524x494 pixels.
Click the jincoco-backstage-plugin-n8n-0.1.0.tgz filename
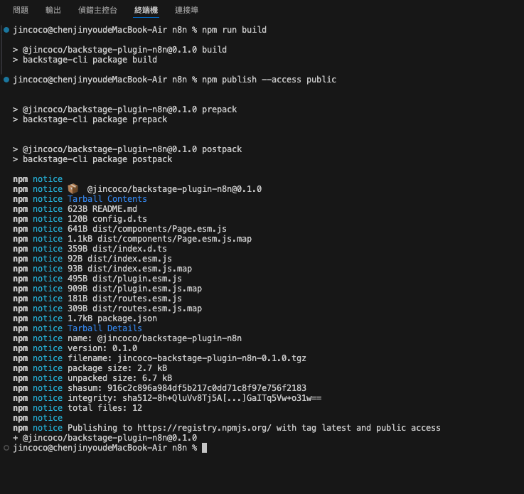212,358
